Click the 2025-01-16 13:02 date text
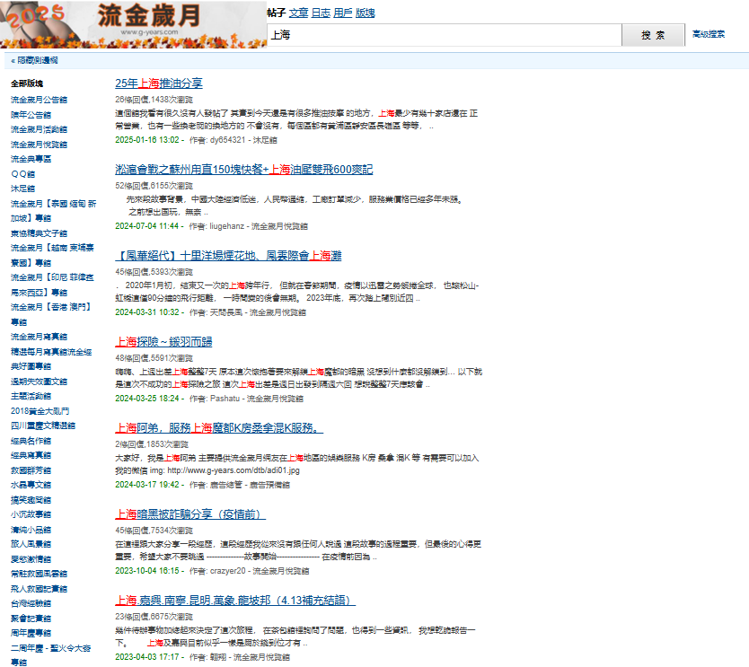 pyautogui.click(x=147, y=140)
